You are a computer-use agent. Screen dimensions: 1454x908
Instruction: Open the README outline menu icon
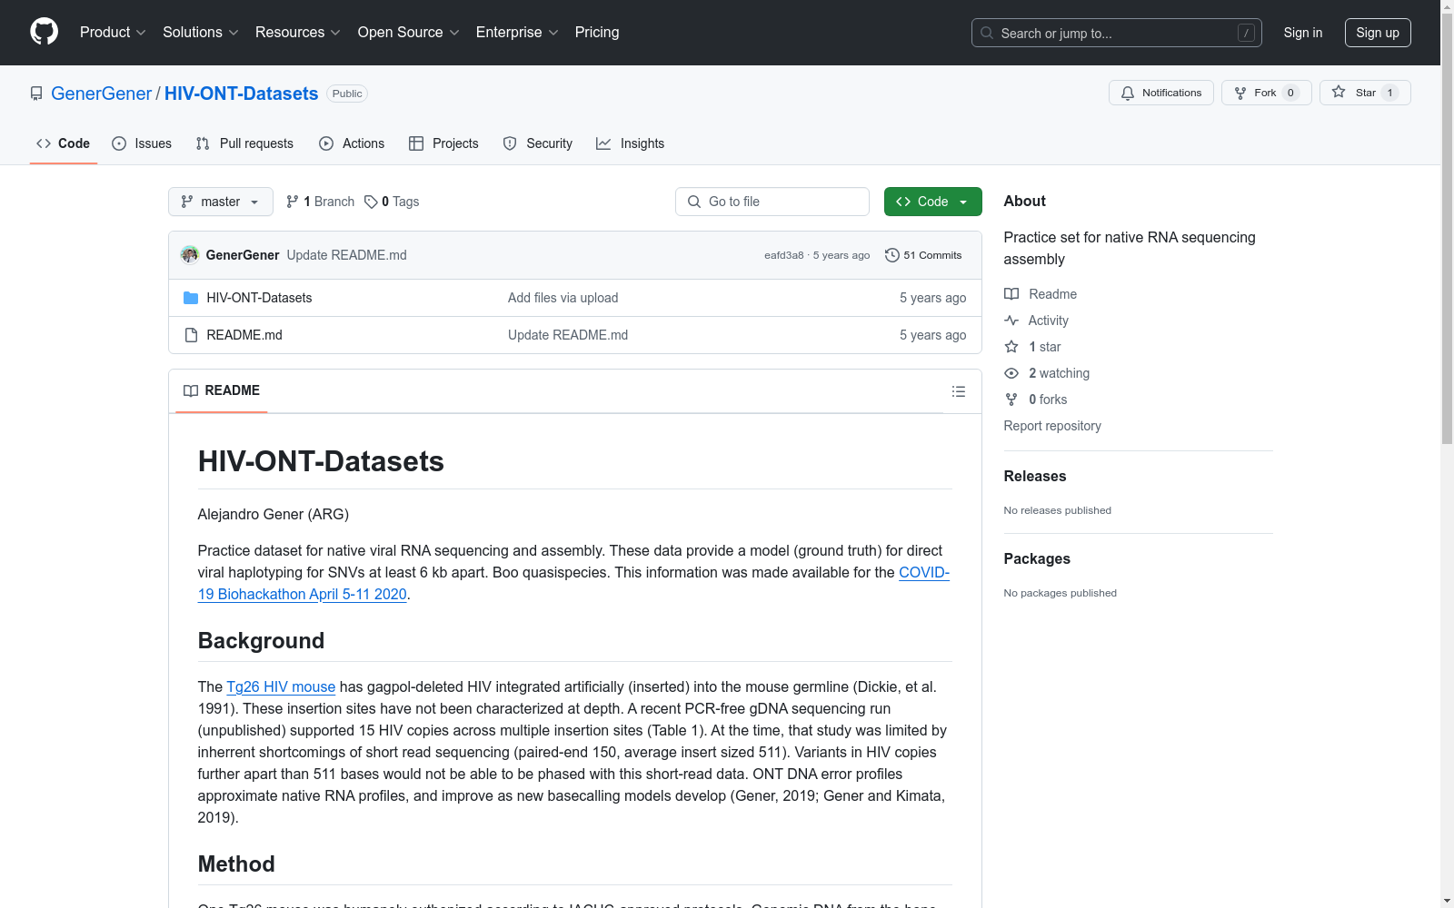tap(959, 391)
